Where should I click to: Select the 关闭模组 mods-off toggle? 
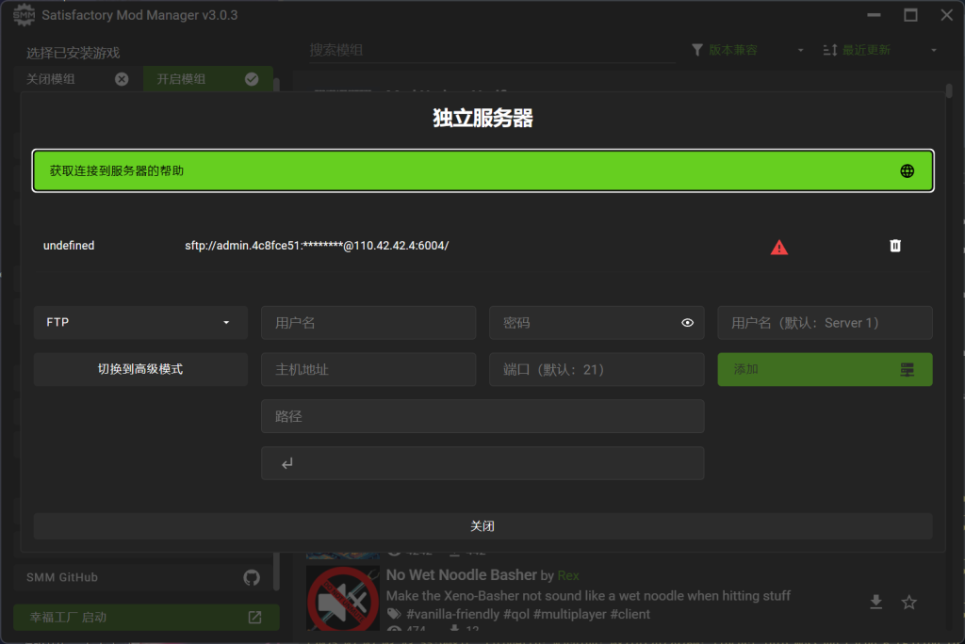[x=77, y=79]
